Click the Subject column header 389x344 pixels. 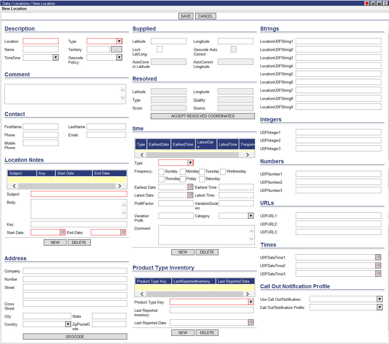(22, 173)
